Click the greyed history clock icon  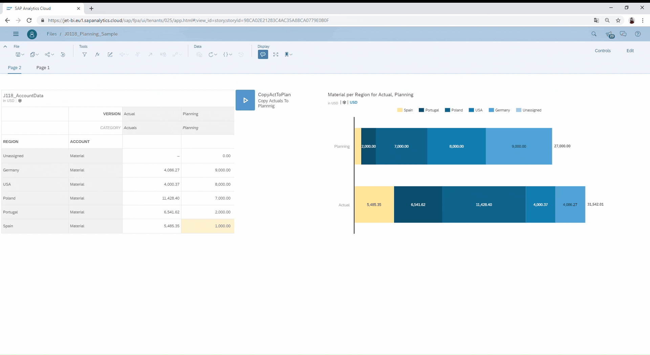(x=241, y=55)
